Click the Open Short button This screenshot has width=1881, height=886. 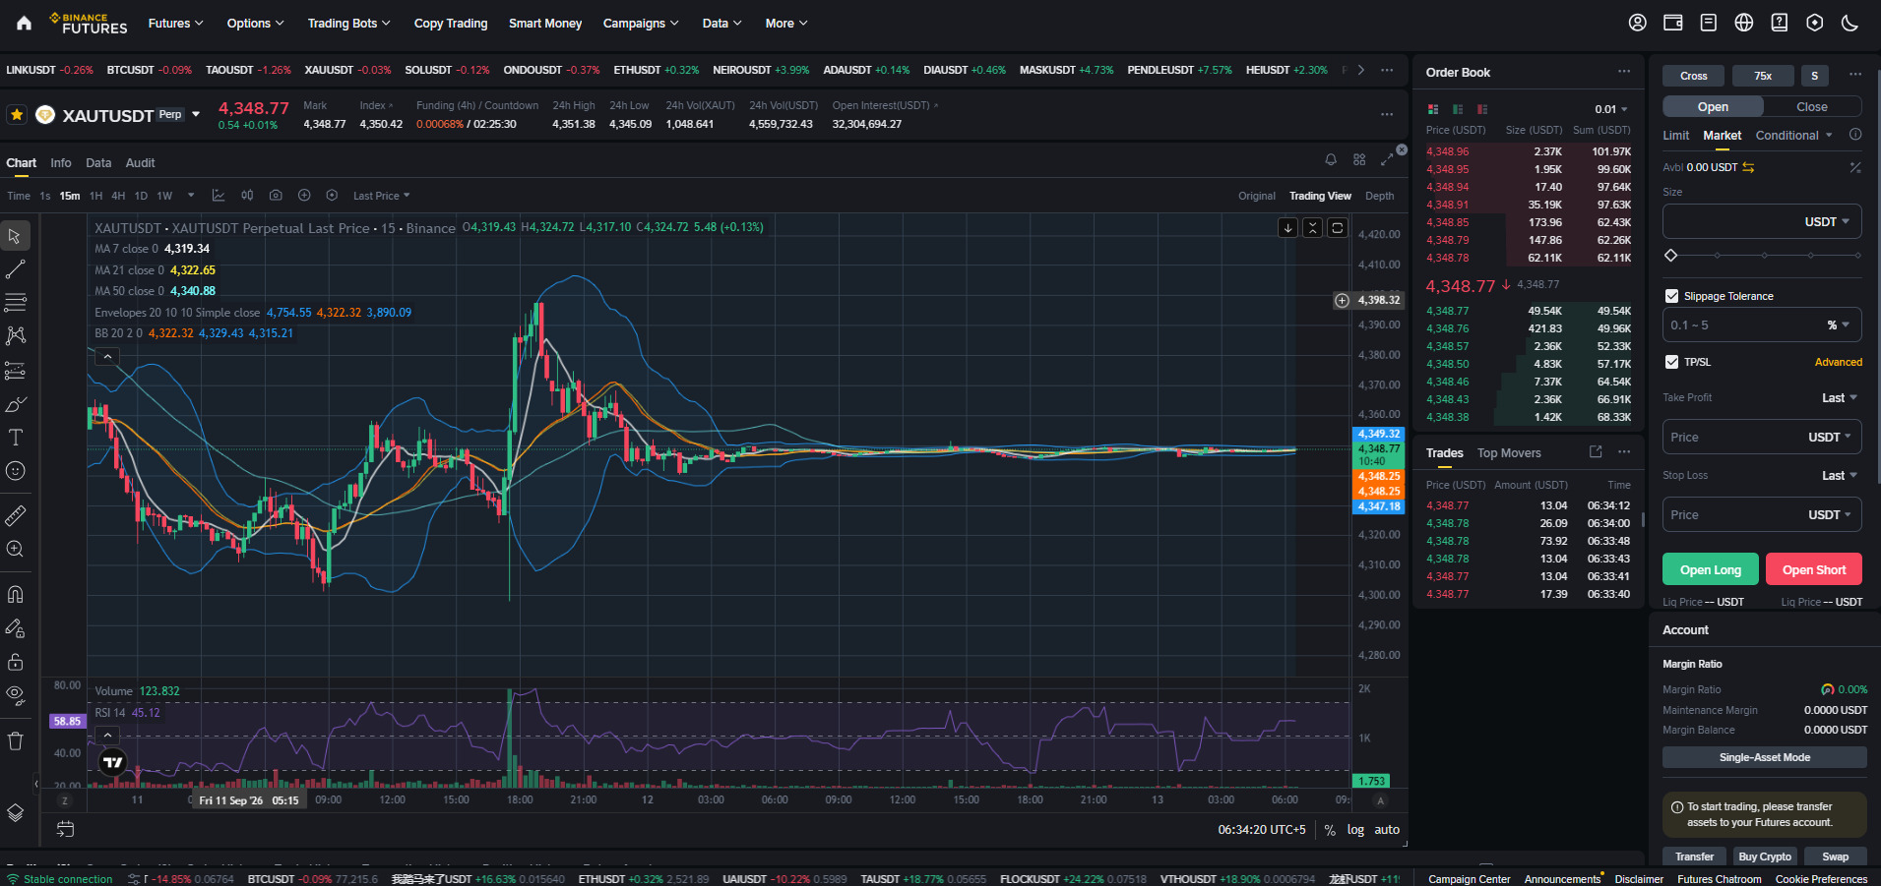1814,570
